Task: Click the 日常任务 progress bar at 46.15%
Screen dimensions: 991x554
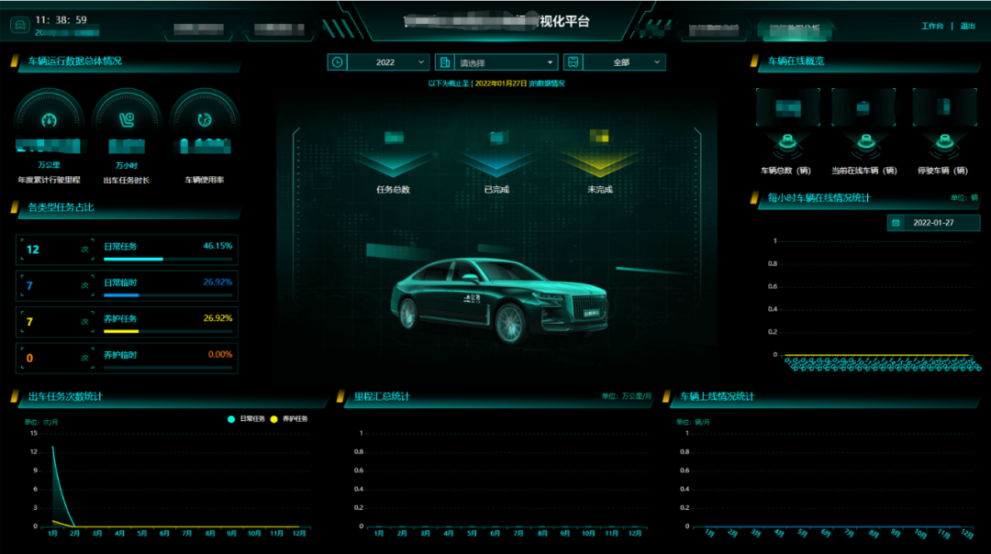Action: click(x=168, y=259)
